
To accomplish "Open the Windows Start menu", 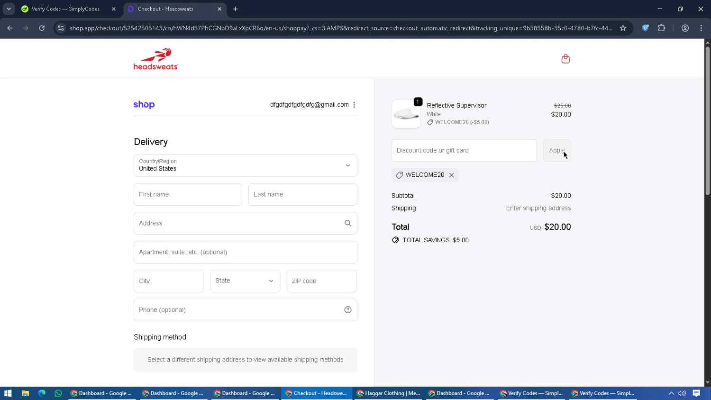I will pos(8,393).
